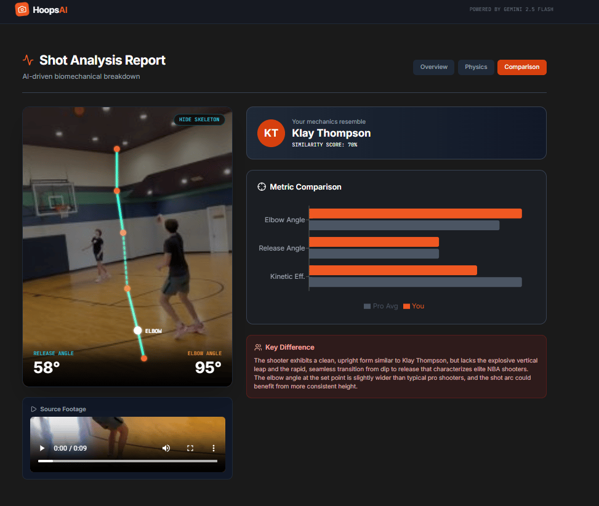Click the people icon beside Key Difference
599x506 pixels.
(x=258, y=347)
